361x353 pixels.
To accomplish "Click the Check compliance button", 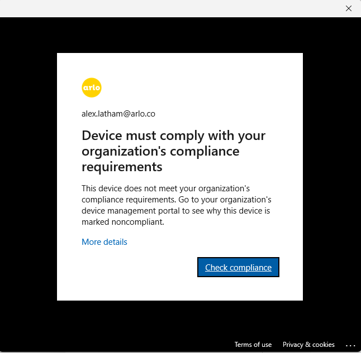I will pyautogui.click(x=238, y=268).
